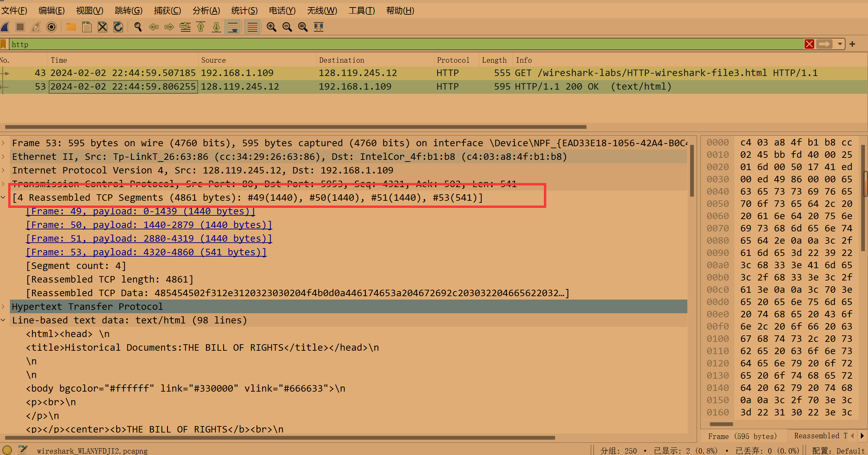Sort packets by the Source column
Viewport: 868px width, 455px height.
point(257,60)
